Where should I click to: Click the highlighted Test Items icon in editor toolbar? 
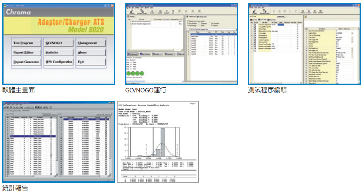click(309, 11)
